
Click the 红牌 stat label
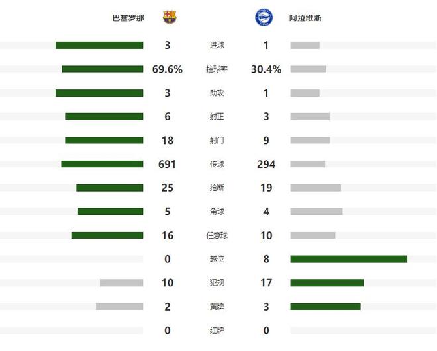point(217,331)
